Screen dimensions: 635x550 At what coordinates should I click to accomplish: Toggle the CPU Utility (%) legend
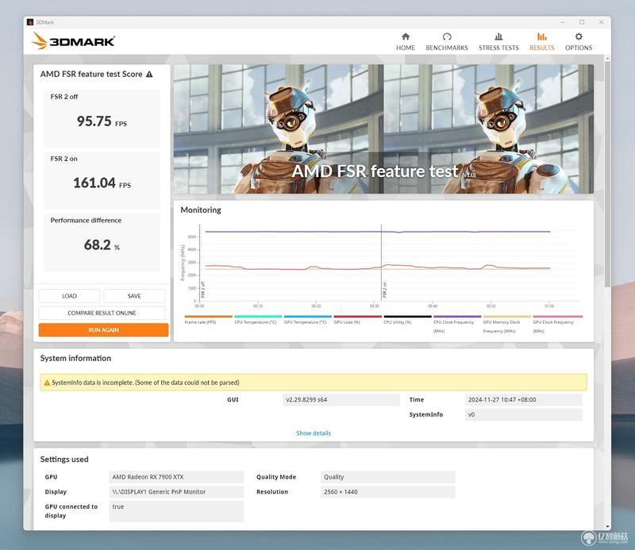(407, 320)
